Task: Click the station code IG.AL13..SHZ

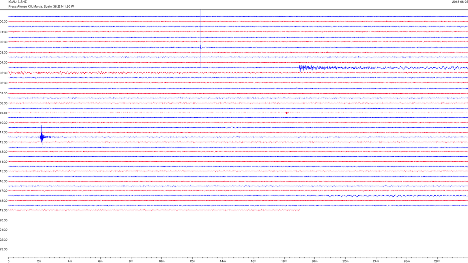Action: click(x=18, y=2)
